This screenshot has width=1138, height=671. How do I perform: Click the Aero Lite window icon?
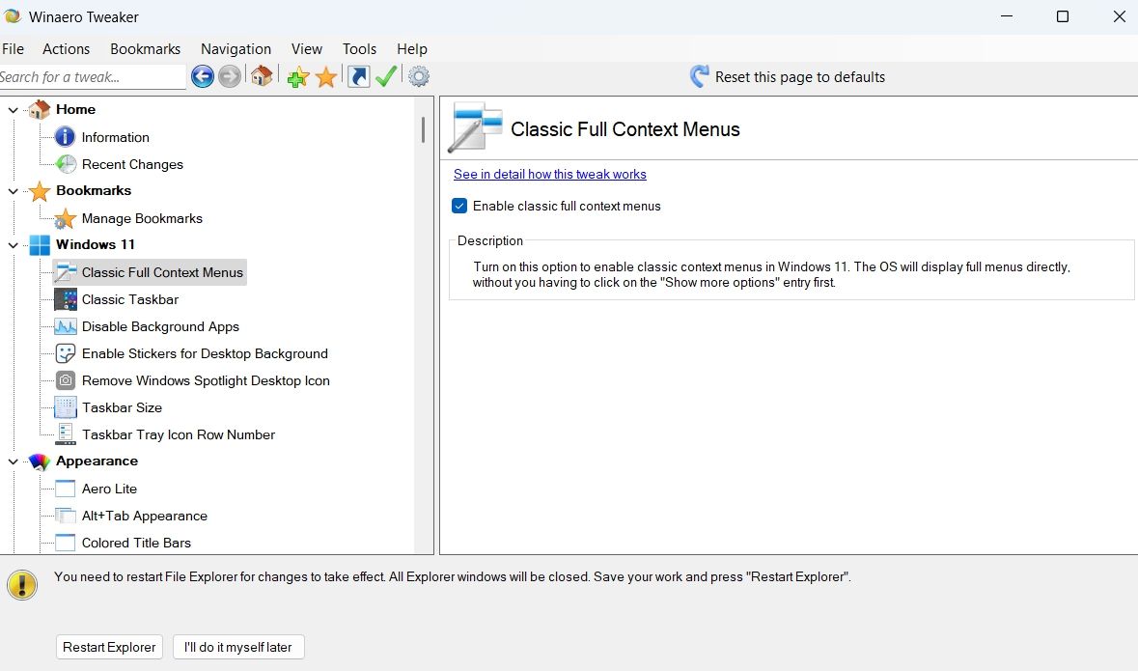66,489
